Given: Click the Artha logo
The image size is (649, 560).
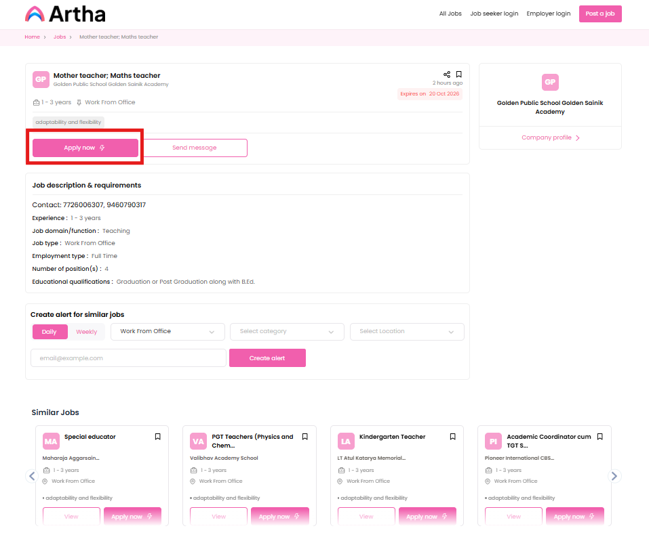Looking at the screenshot, I should (x=65, y=14).
